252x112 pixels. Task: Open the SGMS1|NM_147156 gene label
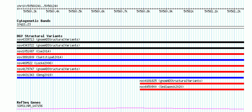pyautogui.click(x=30, y=106)
